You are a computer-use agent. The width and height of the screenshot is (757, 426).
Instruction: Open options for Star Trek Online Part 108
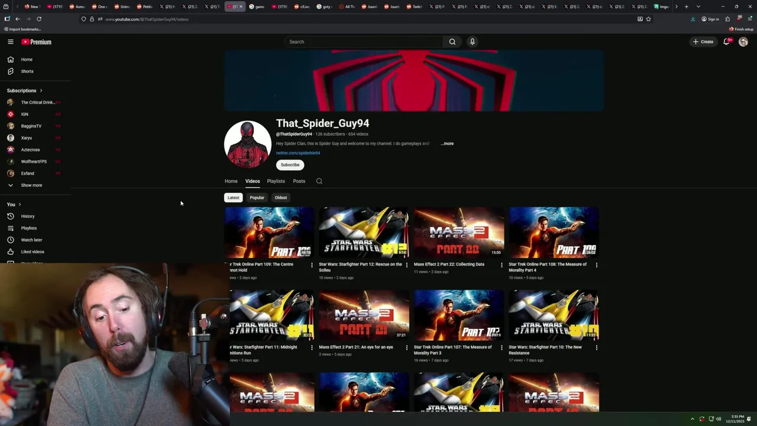click(x=596, y=265)
